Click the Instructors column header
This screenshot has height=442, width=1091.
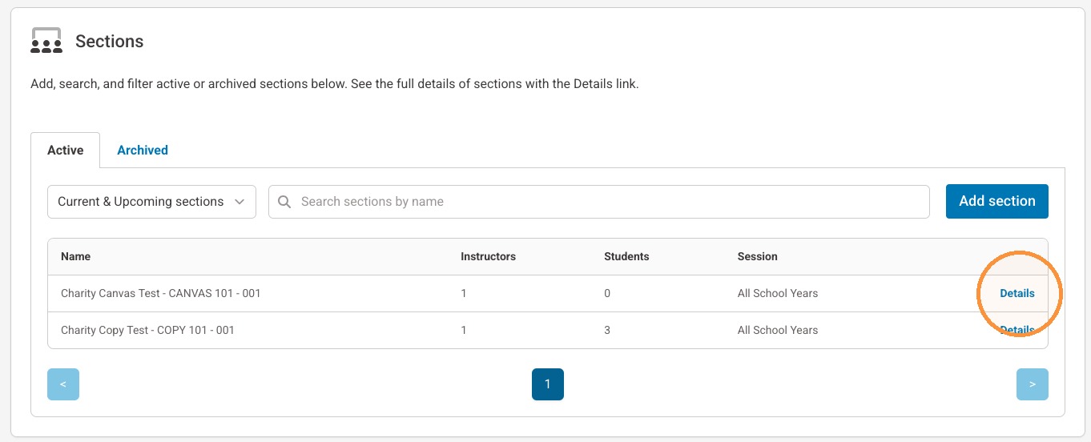(488, 256)
